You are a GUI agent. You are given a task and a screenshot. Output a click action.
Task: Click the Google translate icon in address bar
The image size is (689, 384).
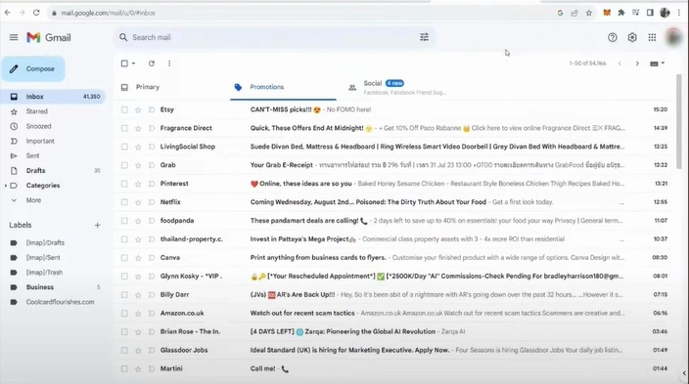click(x=560, y=13)
